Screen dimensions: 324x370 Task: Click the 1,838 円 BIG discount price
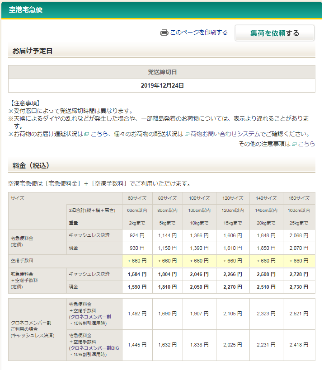coord(199,345)
